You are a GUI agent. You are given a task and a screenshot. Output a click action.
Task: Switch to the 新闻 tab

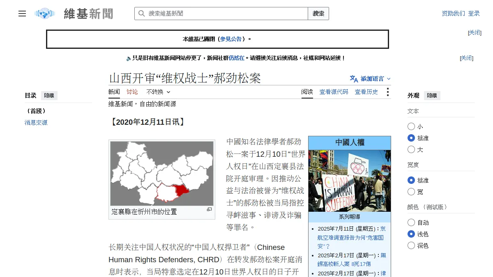tap(114, 92)
